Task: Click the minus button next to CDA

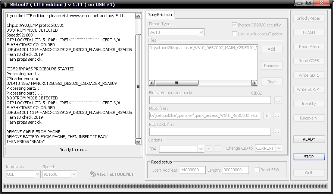Action: click(218, 149)
